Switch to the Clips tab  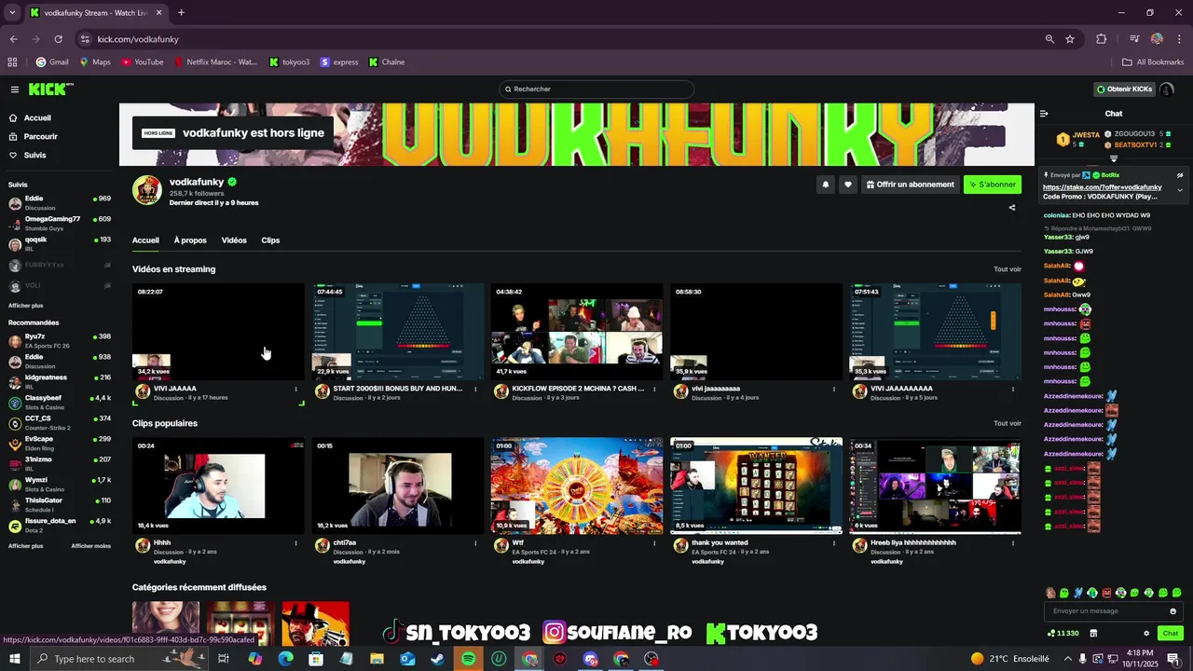click(x=270, y=240)
